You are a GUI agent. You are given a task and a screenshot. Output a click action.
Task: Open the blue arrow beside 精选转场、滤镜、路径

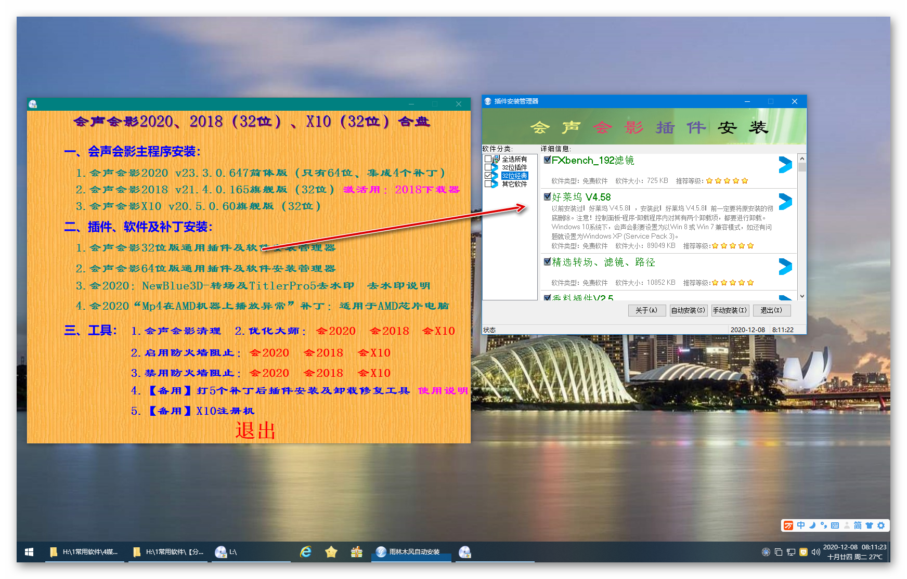click(785, 267)
